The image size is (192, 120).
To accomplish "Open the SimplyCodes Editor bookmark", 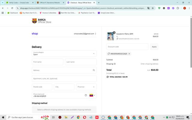I will [106, 13].
